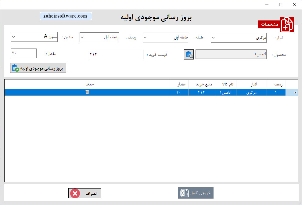Click the product search icon beside محصول field

click(x=189, y=54)
